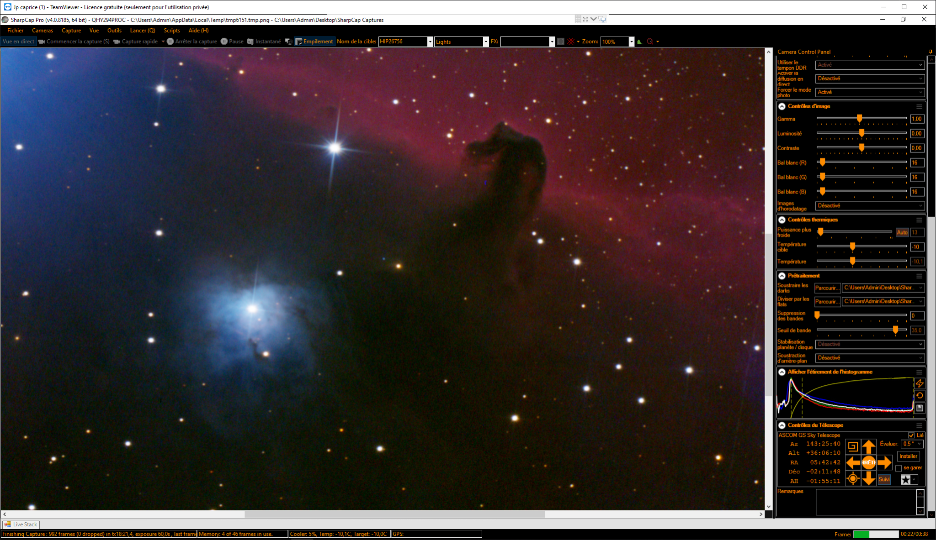Screen dimensions: 936x540
Task: Toggle the Empilement live stacking button
Action: pyautogui.click(x=314, y=42)
